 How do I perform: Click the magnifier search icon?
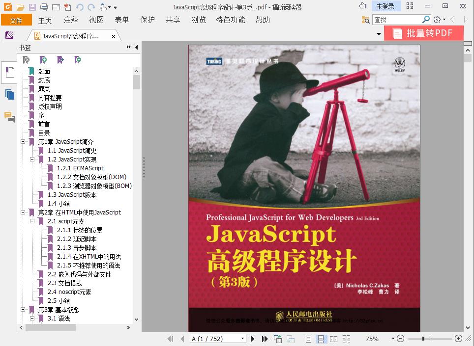click(x=426, y=20)
